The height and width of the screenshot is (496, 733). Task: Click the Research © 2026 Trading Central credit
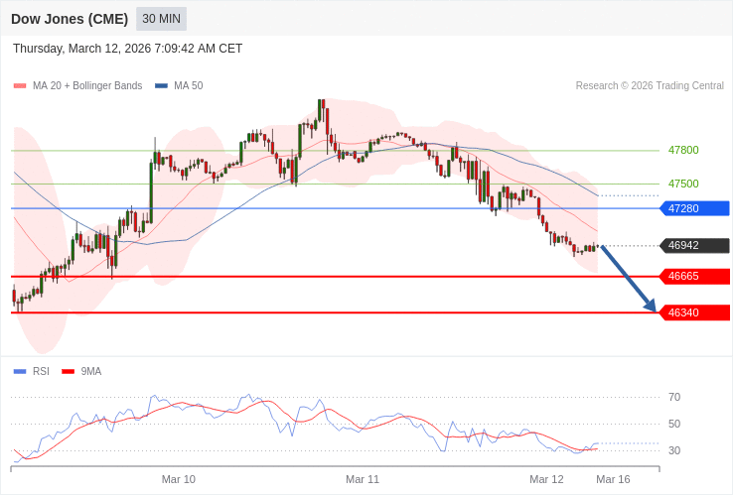coord(650,86)
